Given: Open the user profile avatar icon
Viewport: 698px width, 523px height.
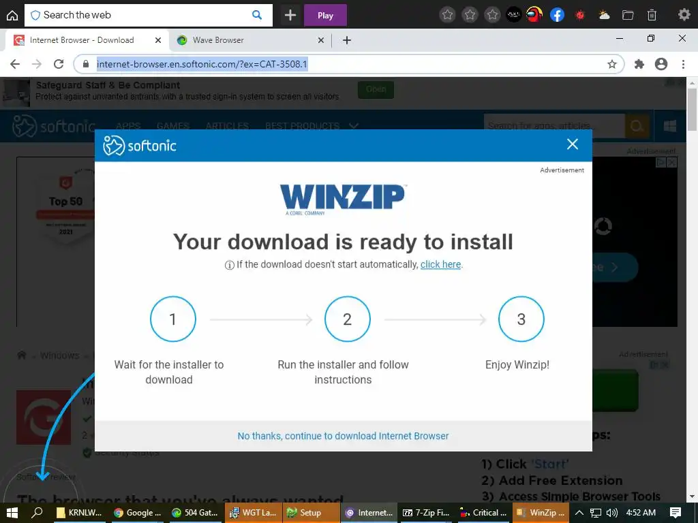Looking at the screenshot, I should click(x=661, y=64).
